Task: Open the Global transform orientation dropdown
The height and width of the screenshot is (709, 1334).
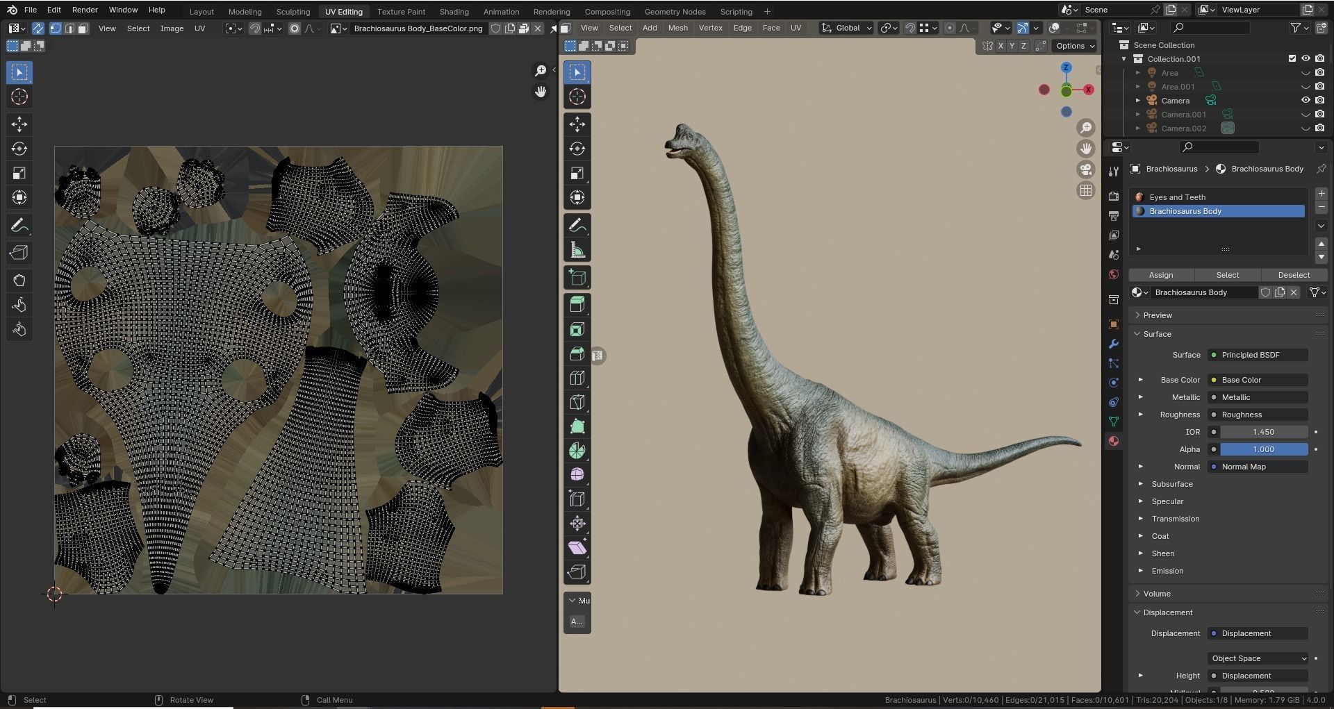Action: coord(846,28)
